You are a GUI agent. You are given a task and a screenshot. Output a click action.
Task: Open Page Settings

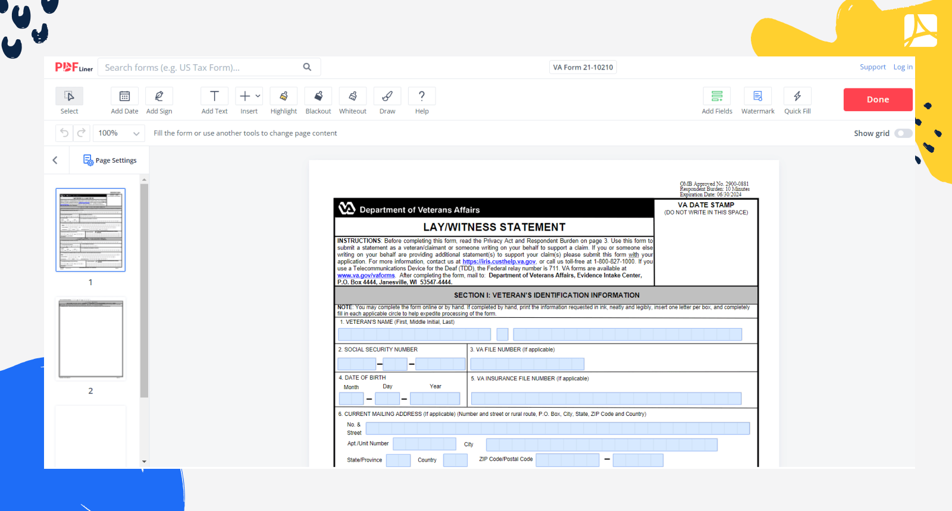pos(110,160)
